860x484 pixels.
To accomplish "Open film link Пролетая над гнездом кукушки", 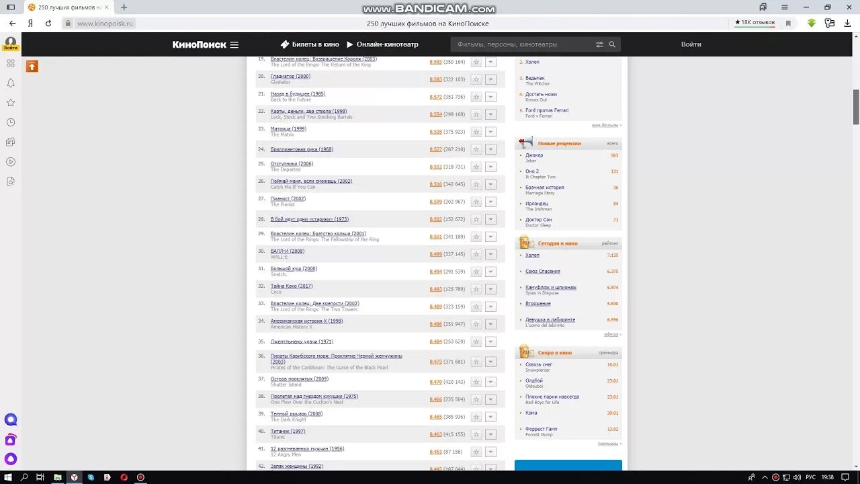I will (x=314, y=396).
